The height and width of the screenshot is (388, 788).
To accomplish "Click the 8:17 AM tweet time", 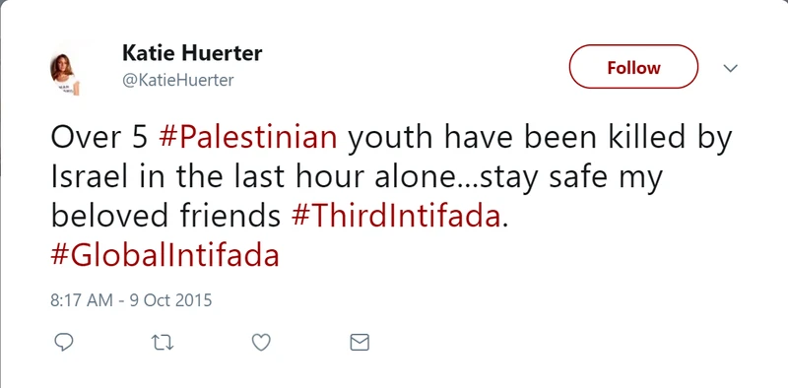I will (82, 300).
